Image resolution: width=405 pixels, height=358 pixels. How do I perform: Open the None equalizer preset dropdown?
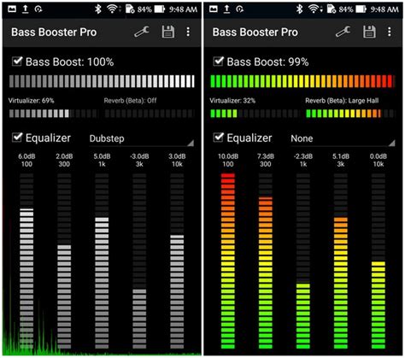pyautogui.click(x=343, y=139)
